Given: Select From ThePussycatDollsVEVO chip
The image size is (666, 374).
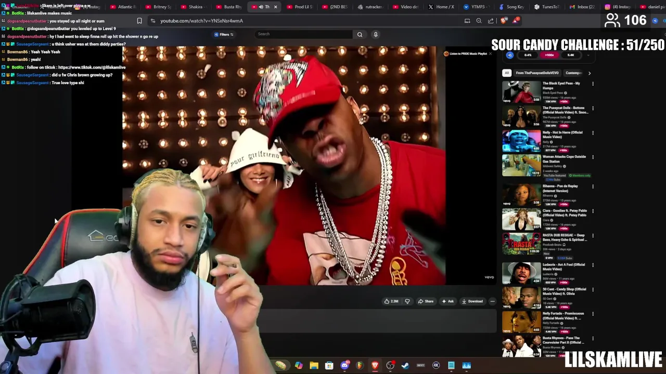Looking at the screenshot, I should coord(537,73).
